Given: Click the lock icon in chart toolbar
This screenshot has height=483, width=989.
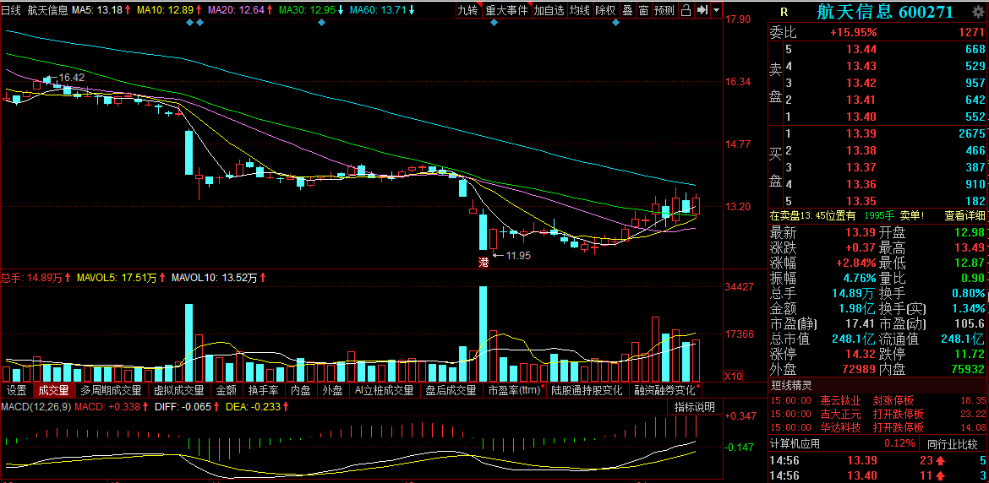Looking at the screenshot, I should pos(686,10).
